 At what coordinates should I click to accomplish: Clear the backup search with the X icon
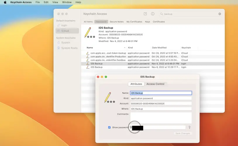pos(220,14)
